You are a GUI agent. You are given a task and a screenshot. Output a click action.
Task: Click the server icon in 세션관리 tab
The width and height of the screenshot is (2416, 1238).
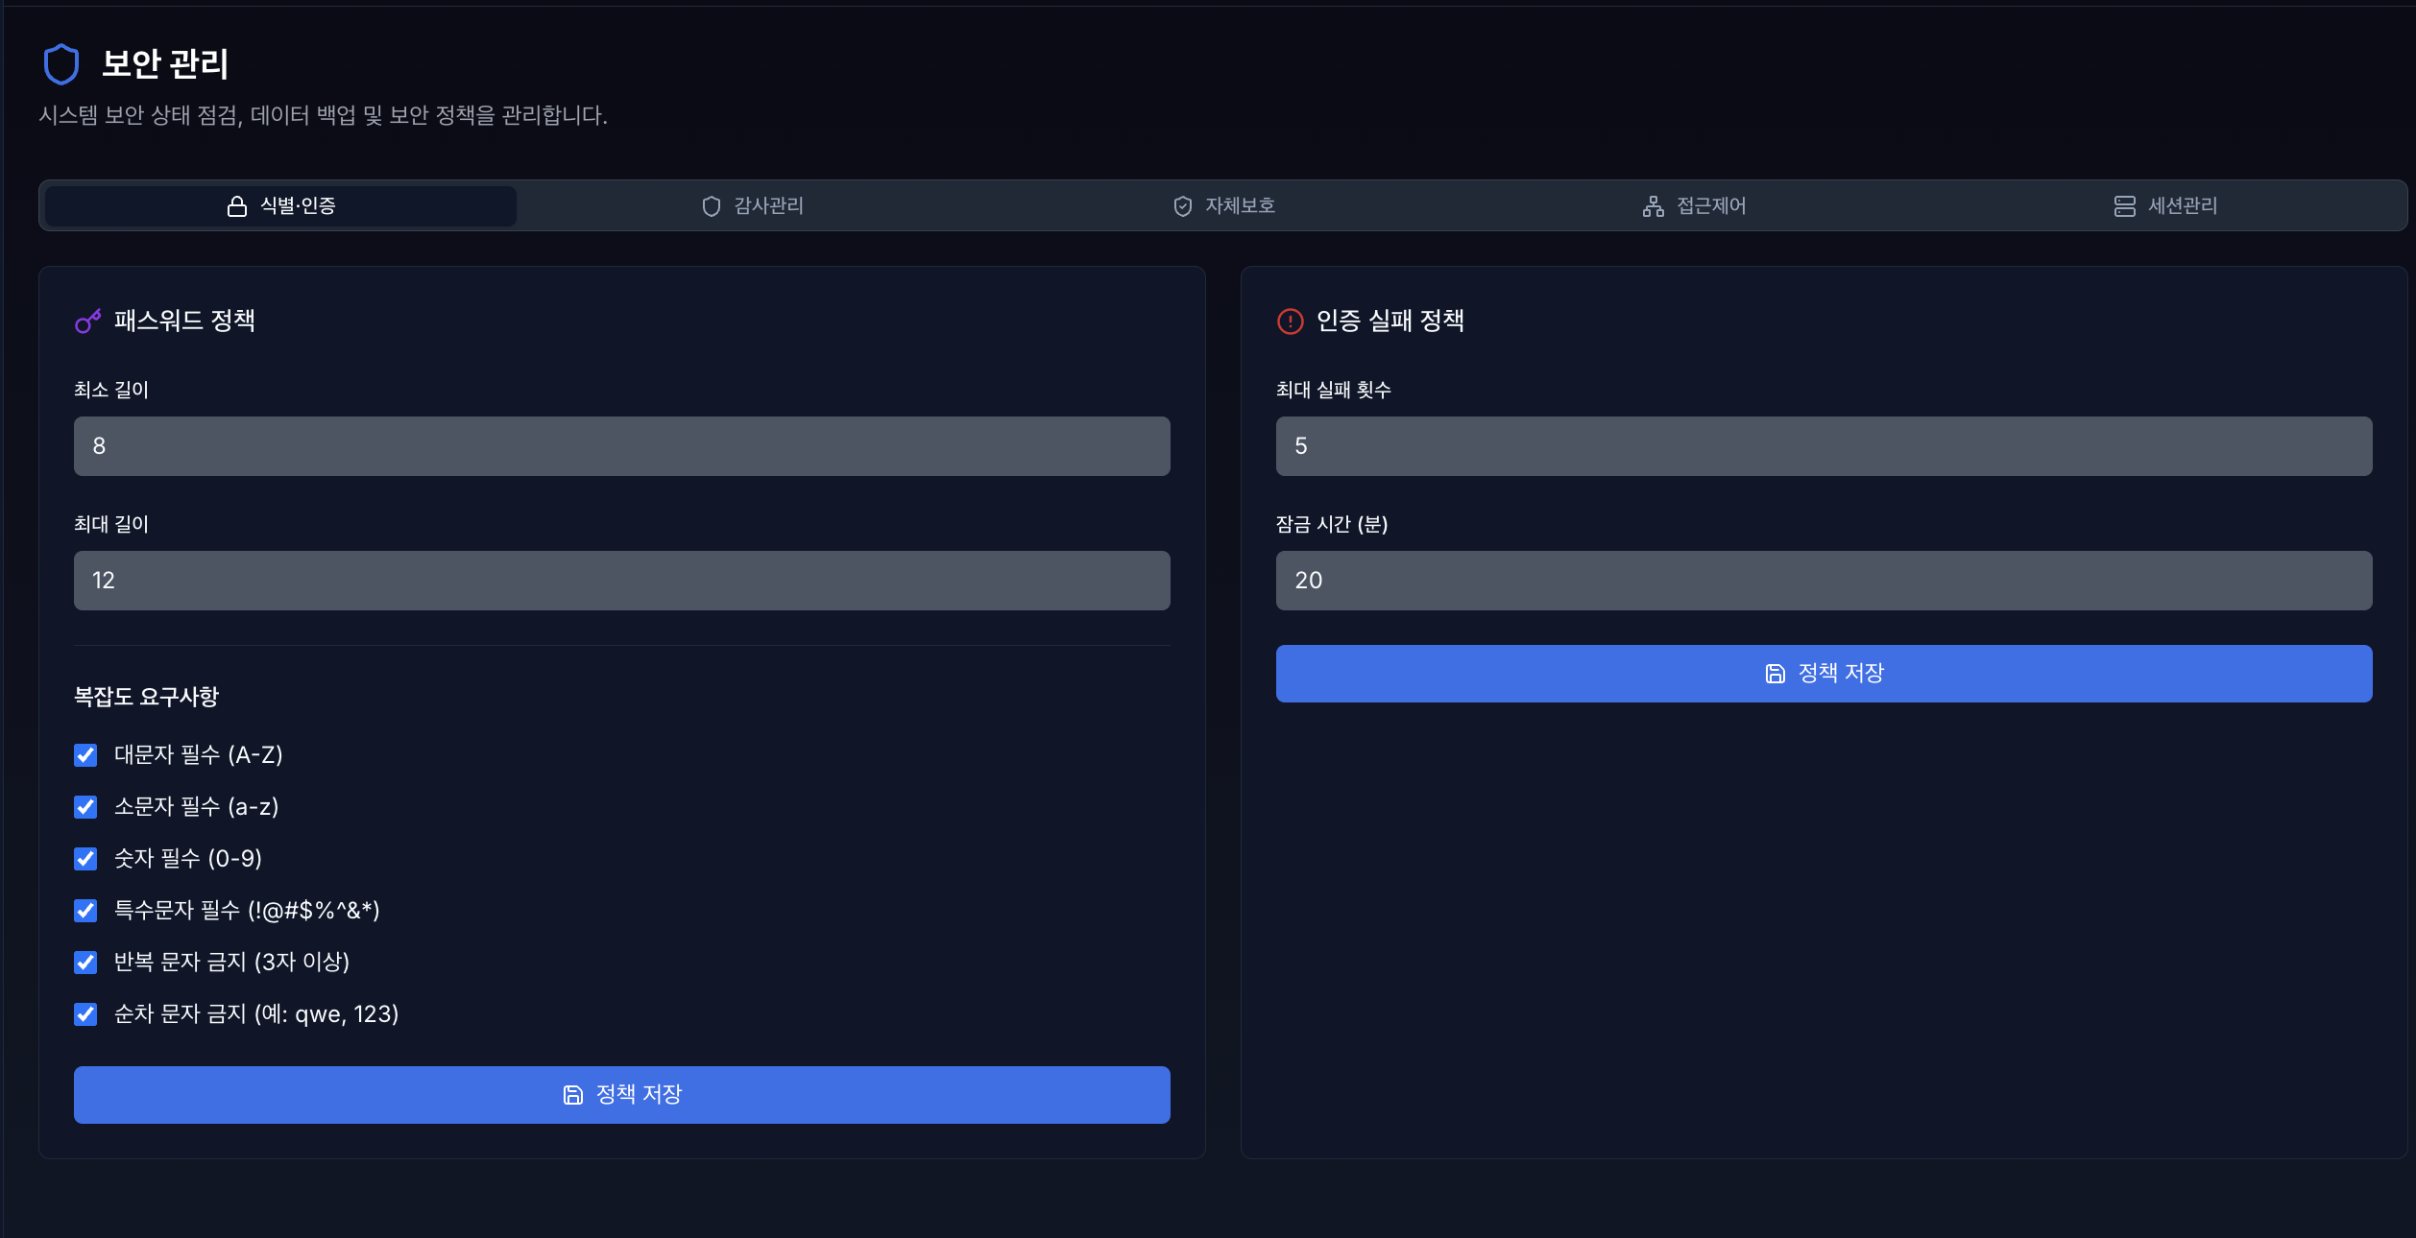2124,206
